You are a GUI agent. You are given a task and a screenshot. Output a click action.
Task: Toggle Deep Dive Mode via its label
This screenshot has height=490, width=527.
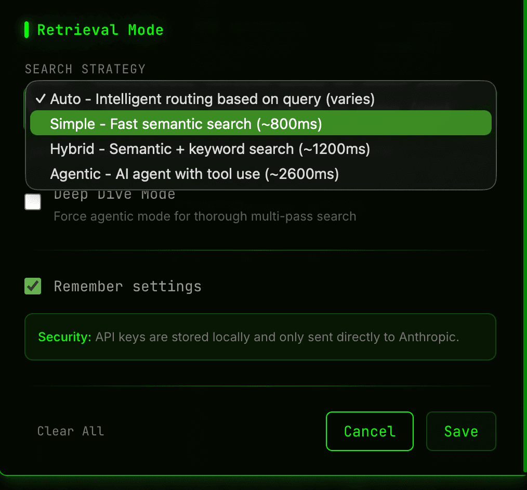(114, 194)
